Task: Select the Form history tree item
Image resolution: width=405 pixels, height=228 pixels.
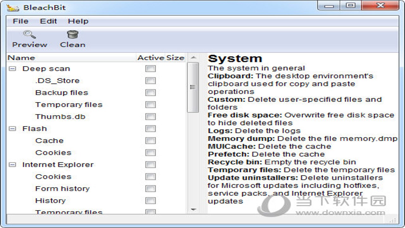Action: pos(63,189)
